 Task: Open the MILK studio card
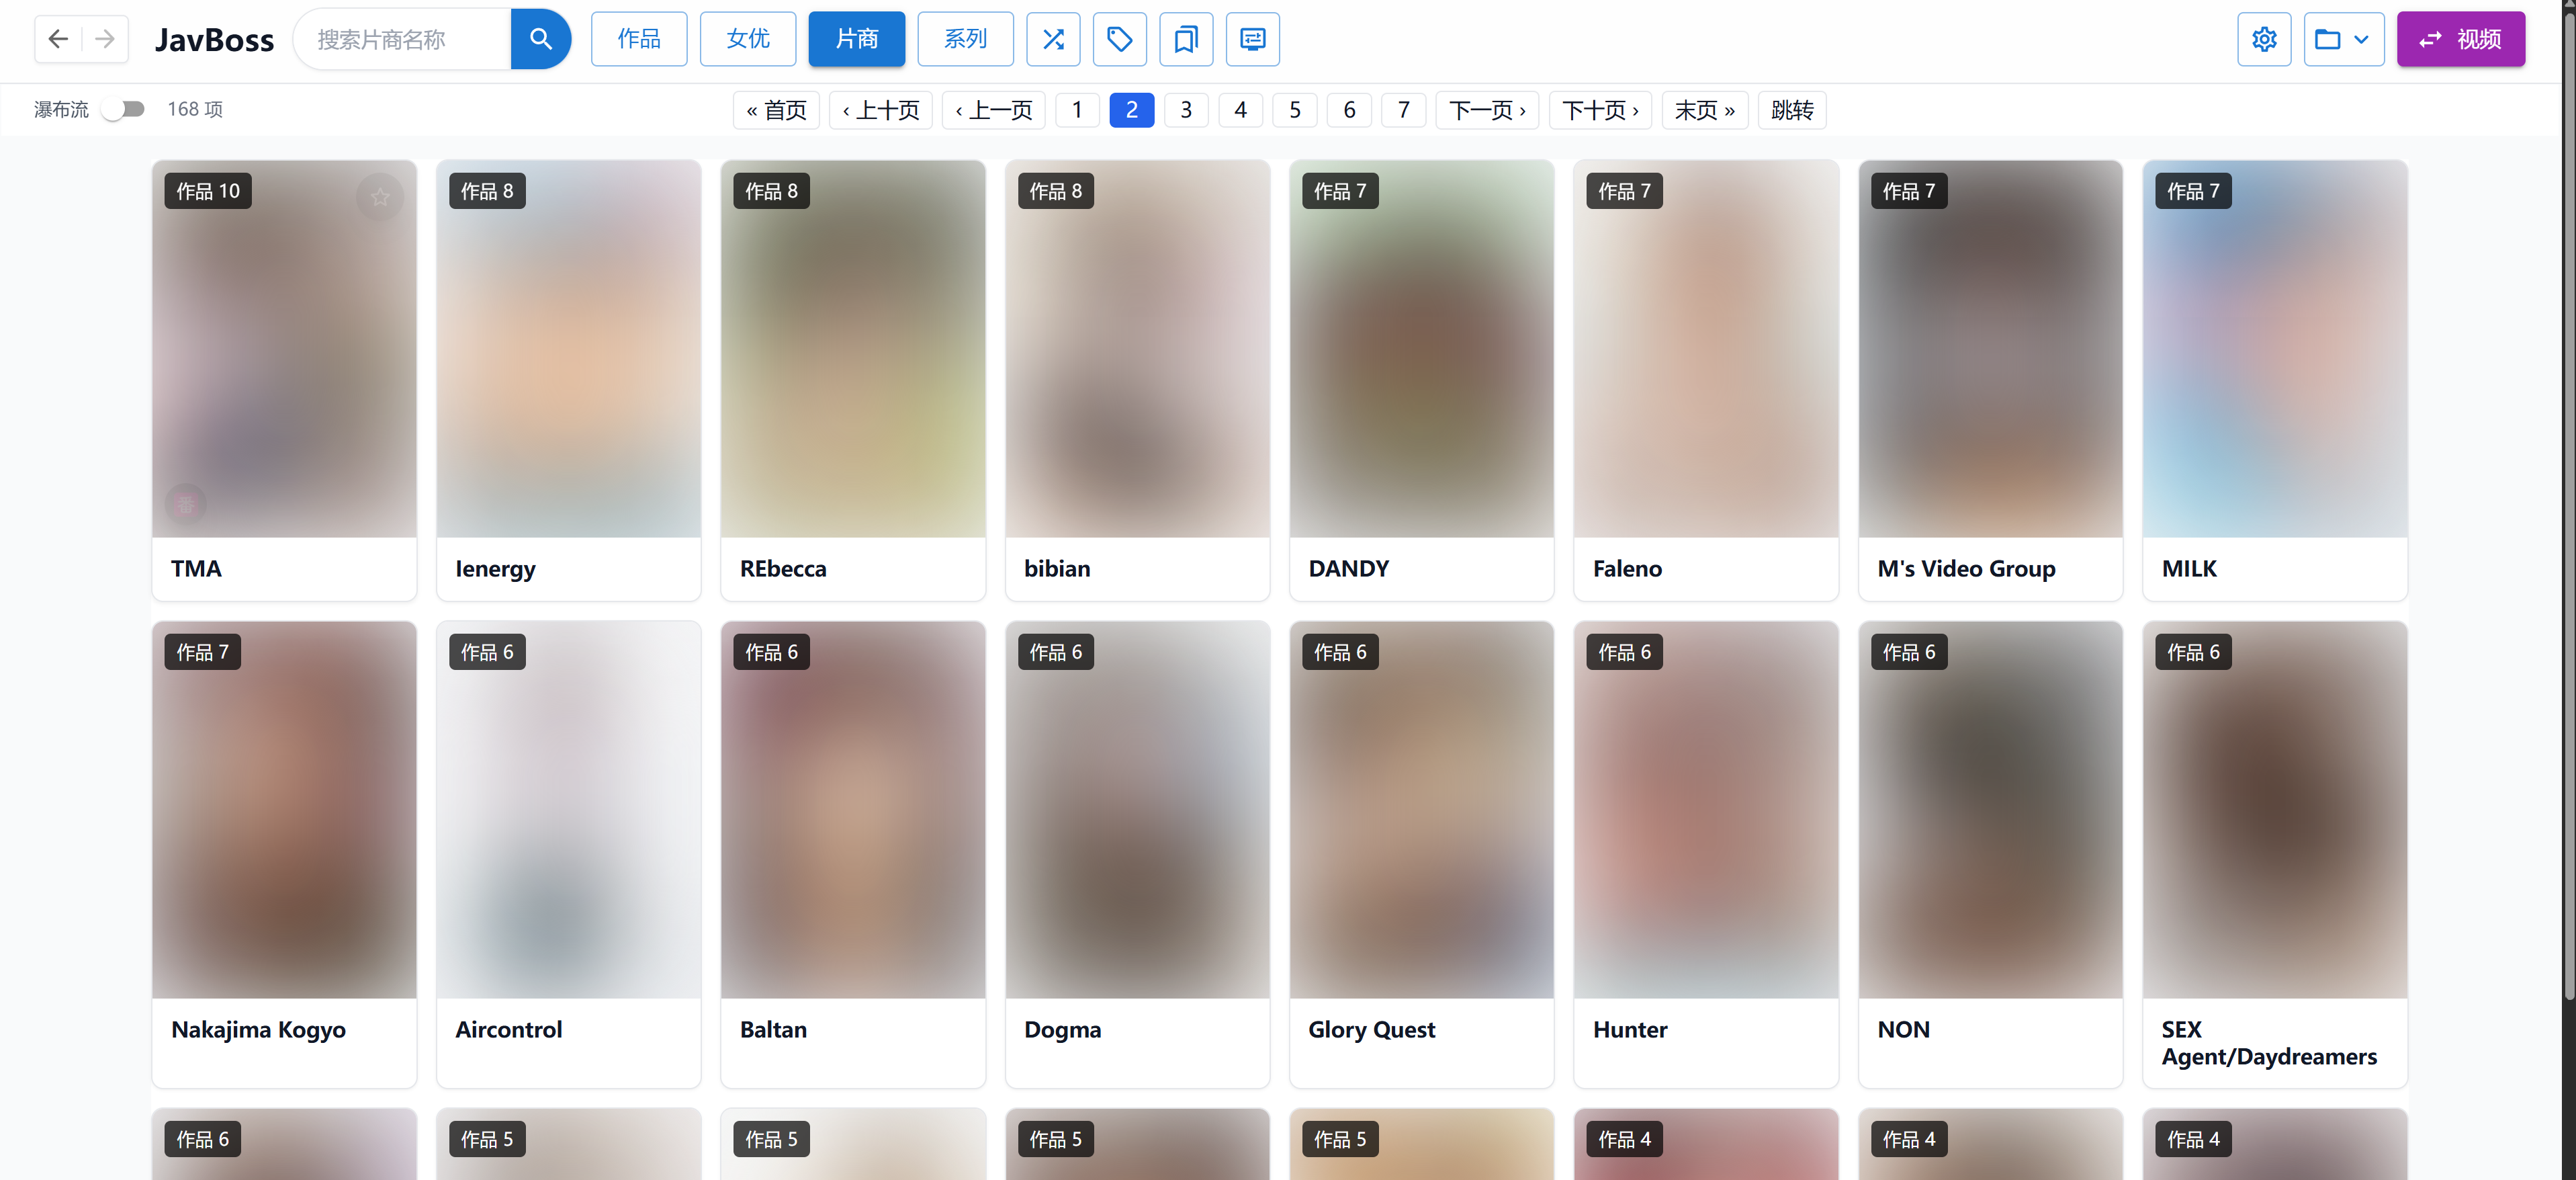click(2275, 380)
